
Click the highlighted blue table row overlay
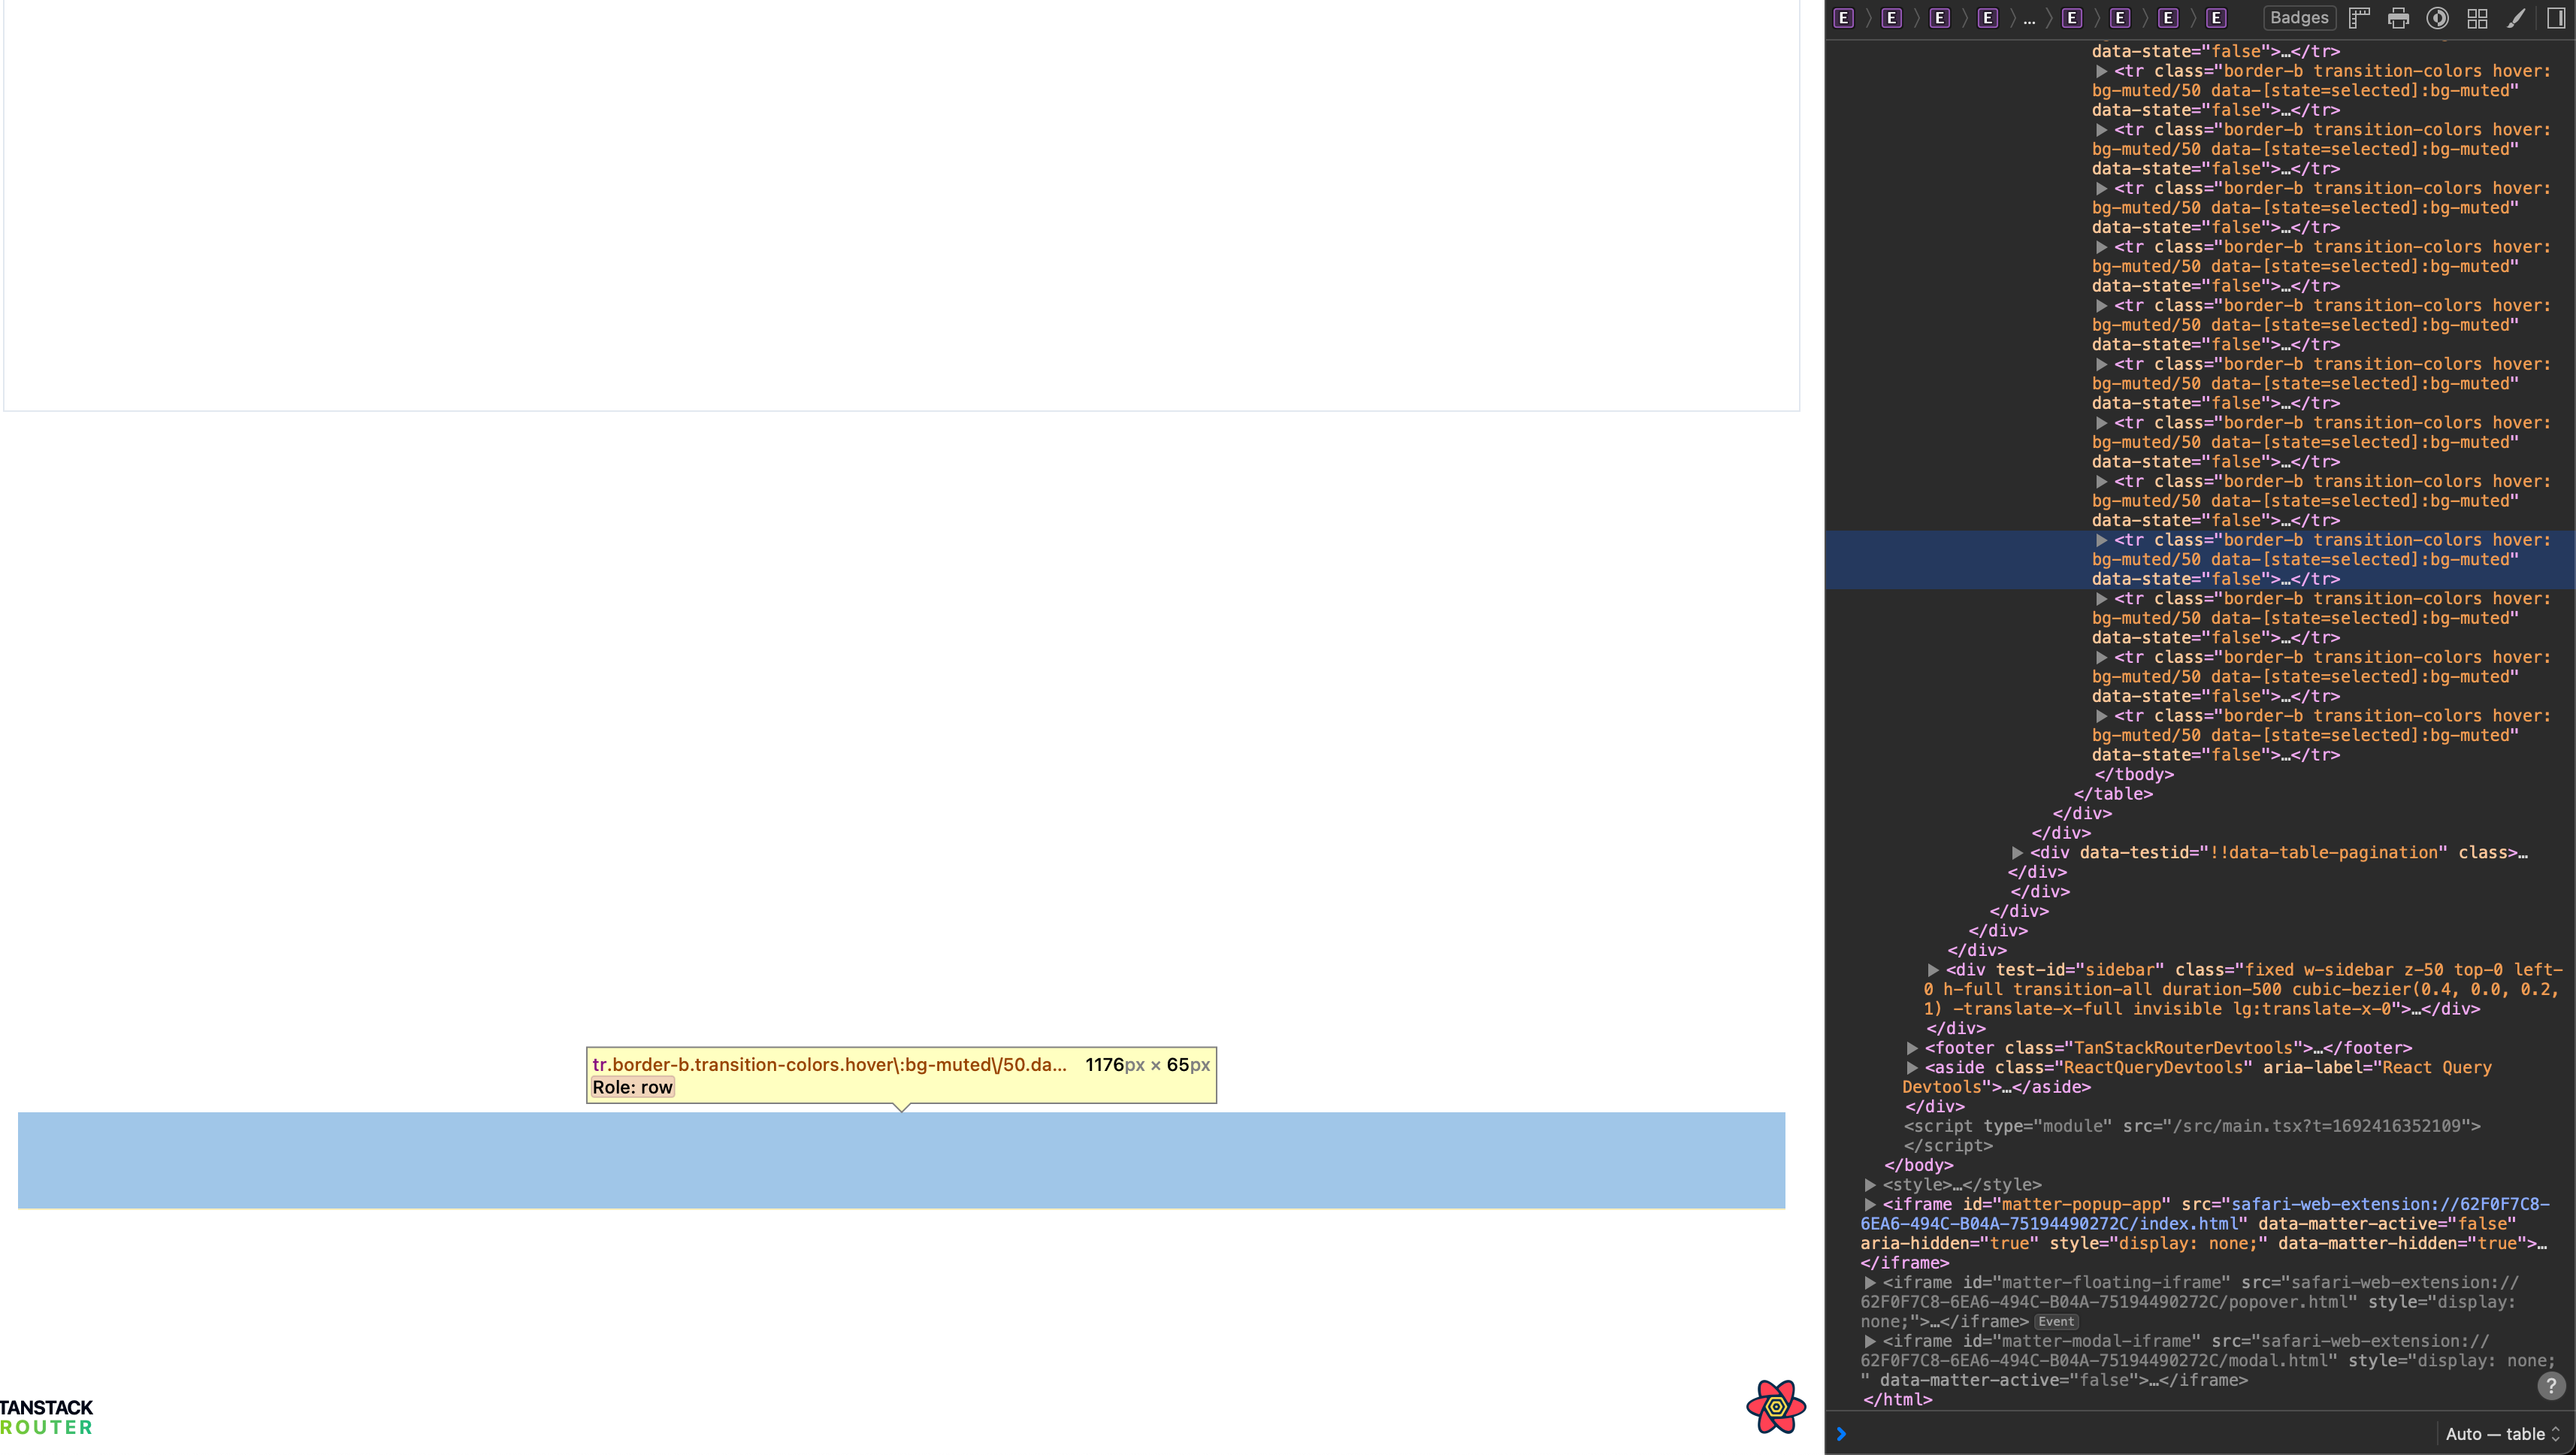[x=901, y=1160]
